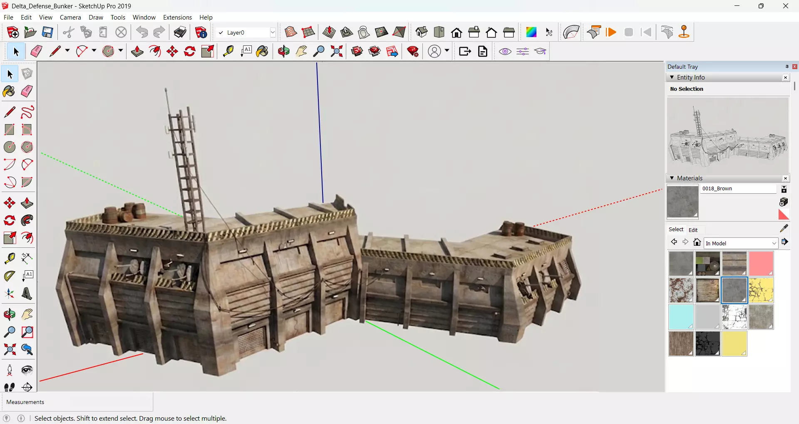This screenshot has height=424, width=799.
Task: Activate the Look Around eye tool
Action: click(27, 370)
